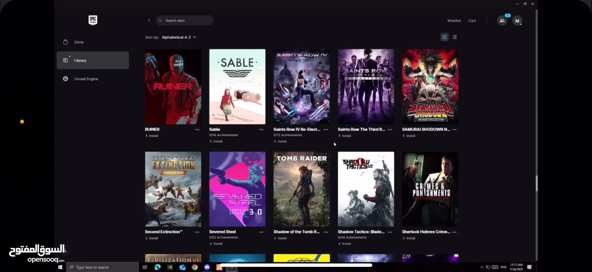Screen dimensions: 592x272
Task: Go back with the arrow beside search
Action: click(x=149, y=20)
